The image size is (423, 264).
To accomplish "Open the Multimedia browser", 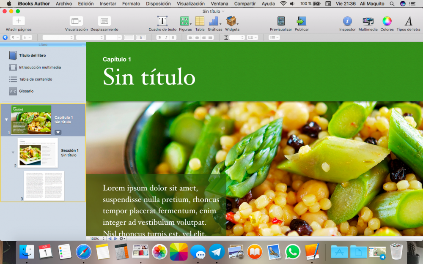I will point(368,21).
